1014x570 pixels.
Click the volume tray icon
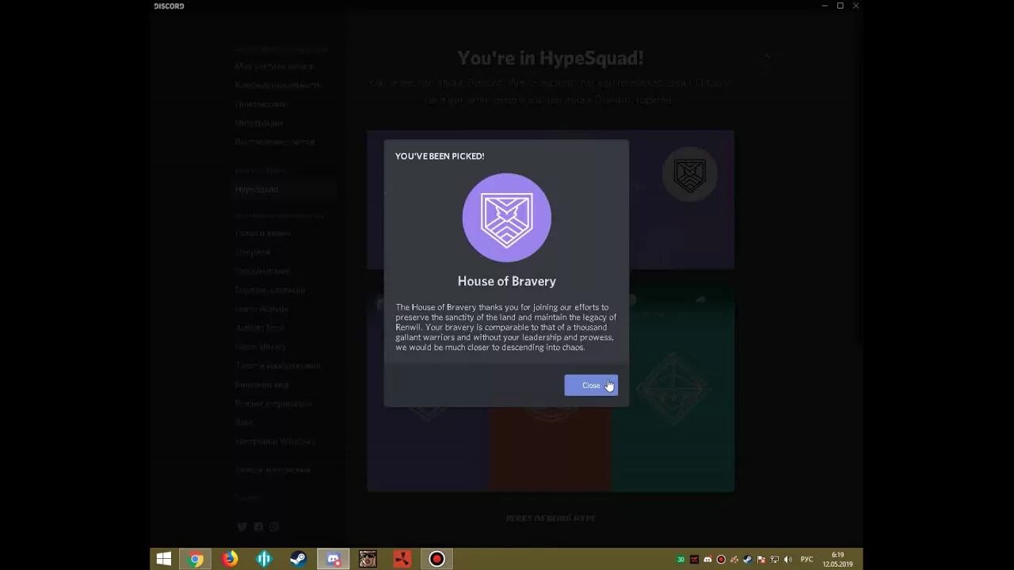pyautogui.click(x=787, y=560)
